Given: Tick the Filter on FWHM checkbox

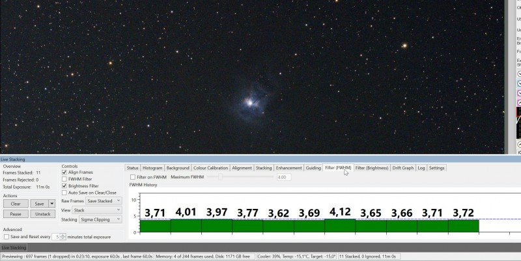Looking at the screenshot, I should [133, 177].
